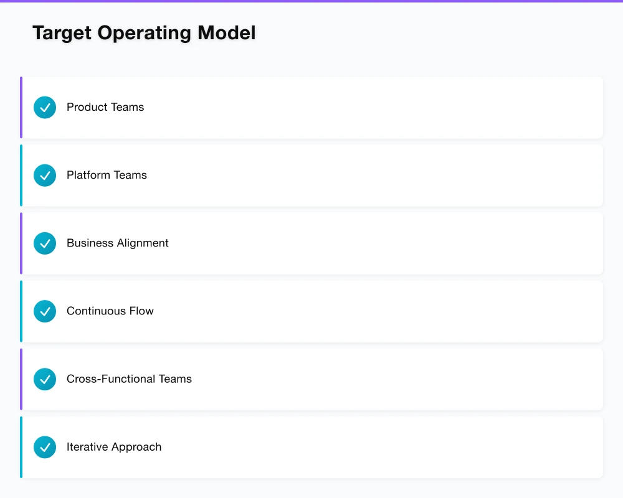This screenshot has height=498, width=623.
Task: Click the Cross-Functional Teams card background
Action: (374, 378)
